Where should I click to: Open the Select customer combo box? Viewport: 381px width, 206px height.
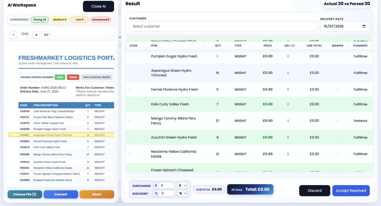pos(223,26)
